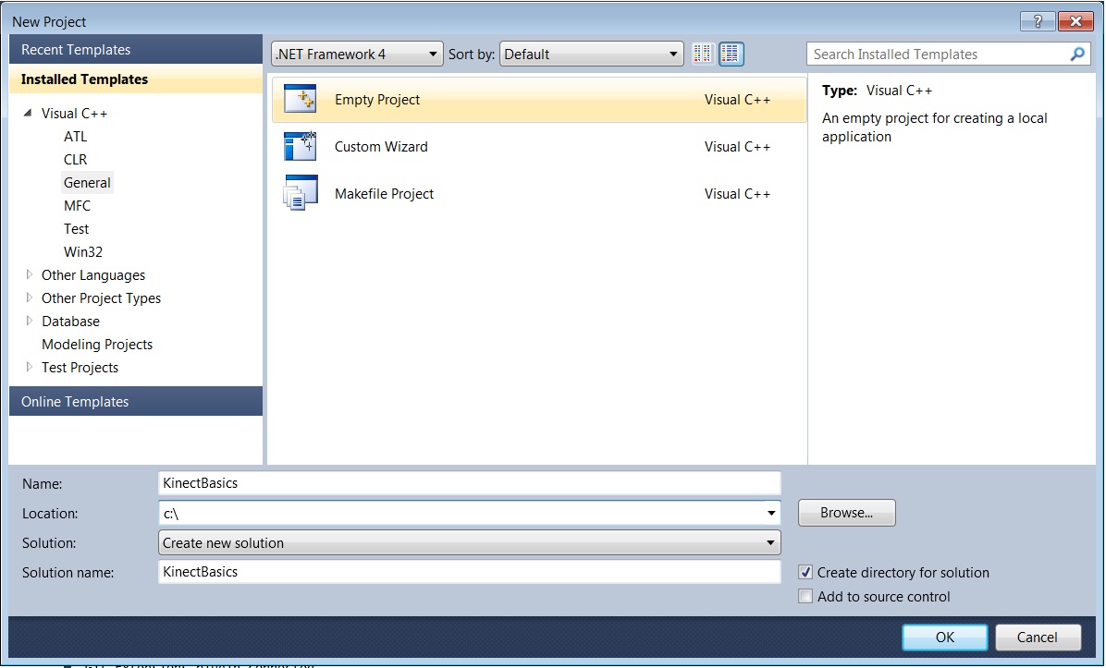Click the Makefile Project template icon
Screen dimensions: 1106x668
point(301,193)
